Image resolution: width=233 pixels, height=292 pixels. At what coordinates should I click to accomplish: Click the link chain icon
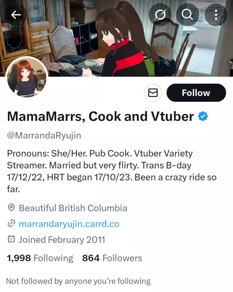pyautogui.click(x=11, y=224)
